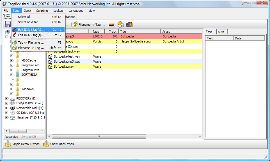Screen dimensions: 270x161
Task: Click the DVD/CD-RW Drive disc icon
Action: [x=13, y=103]
